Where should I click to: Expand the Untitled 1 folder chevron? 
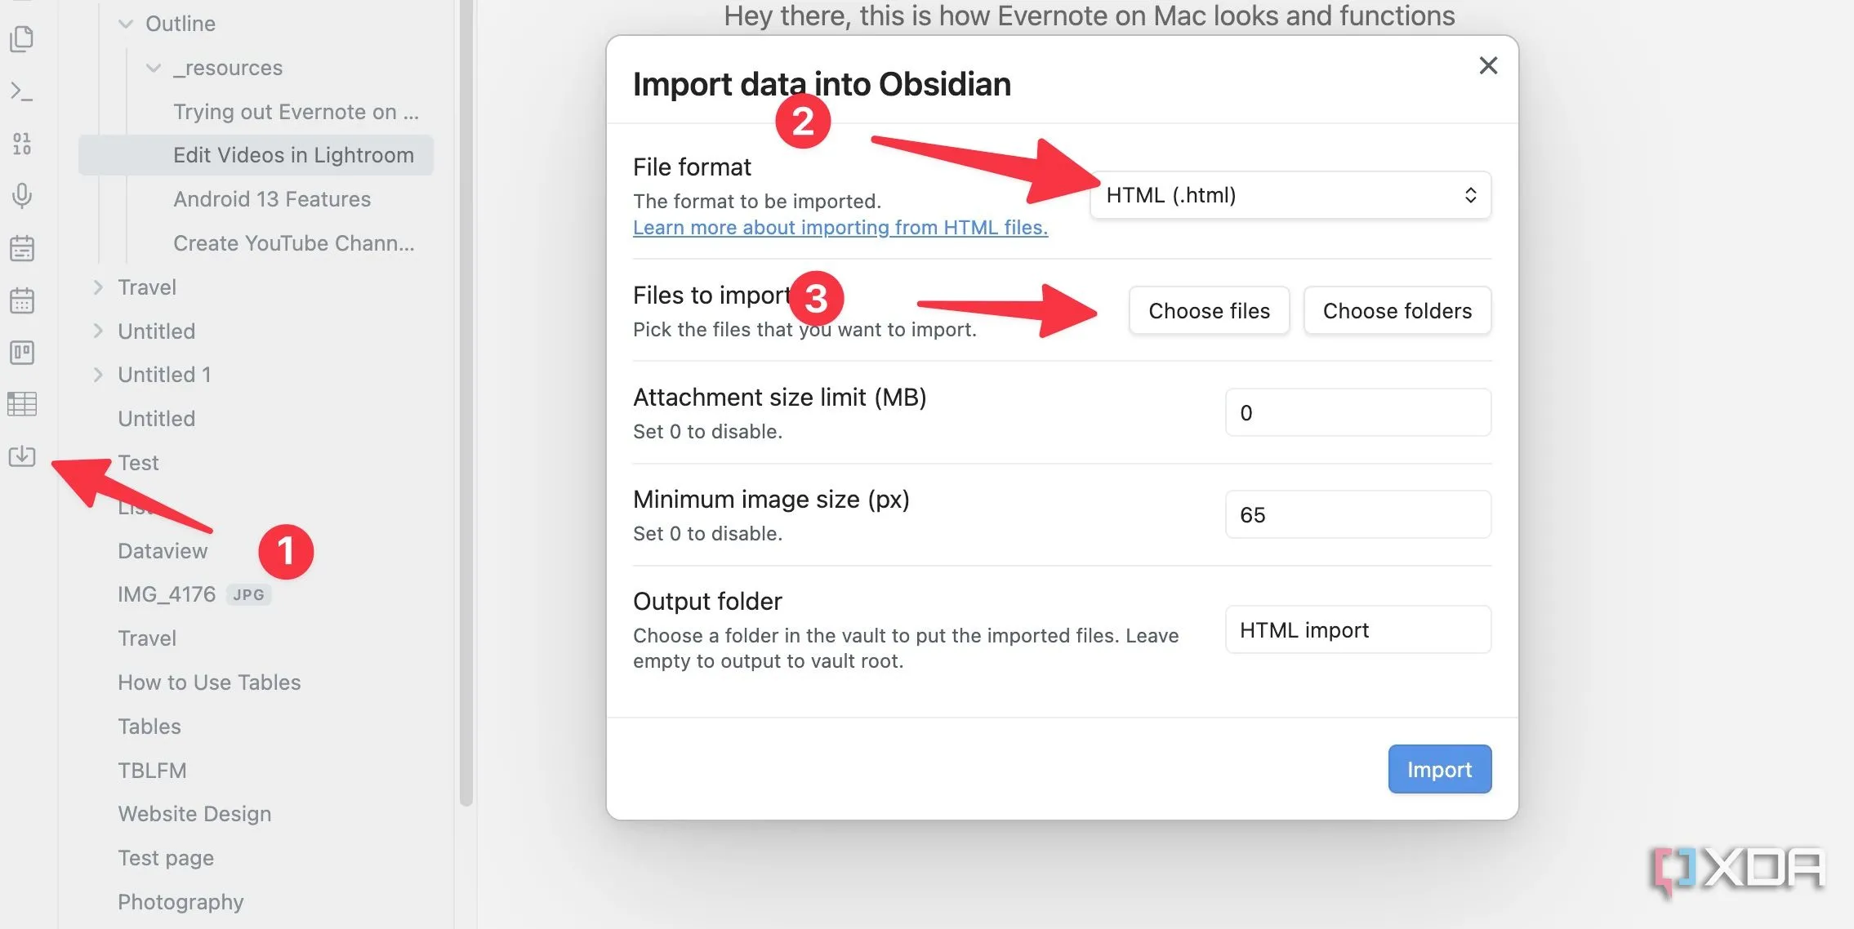pyautogui.click(x=98, y=375)
